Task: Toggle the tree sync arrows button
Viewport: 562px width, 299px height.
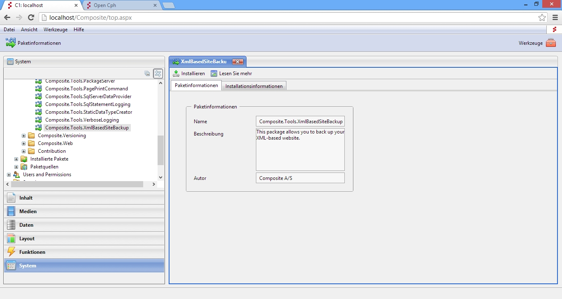Action: [158, 74]
